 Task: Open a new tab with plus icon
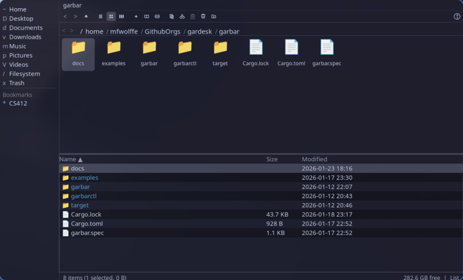pyautogui.click(x=136, y=17)
